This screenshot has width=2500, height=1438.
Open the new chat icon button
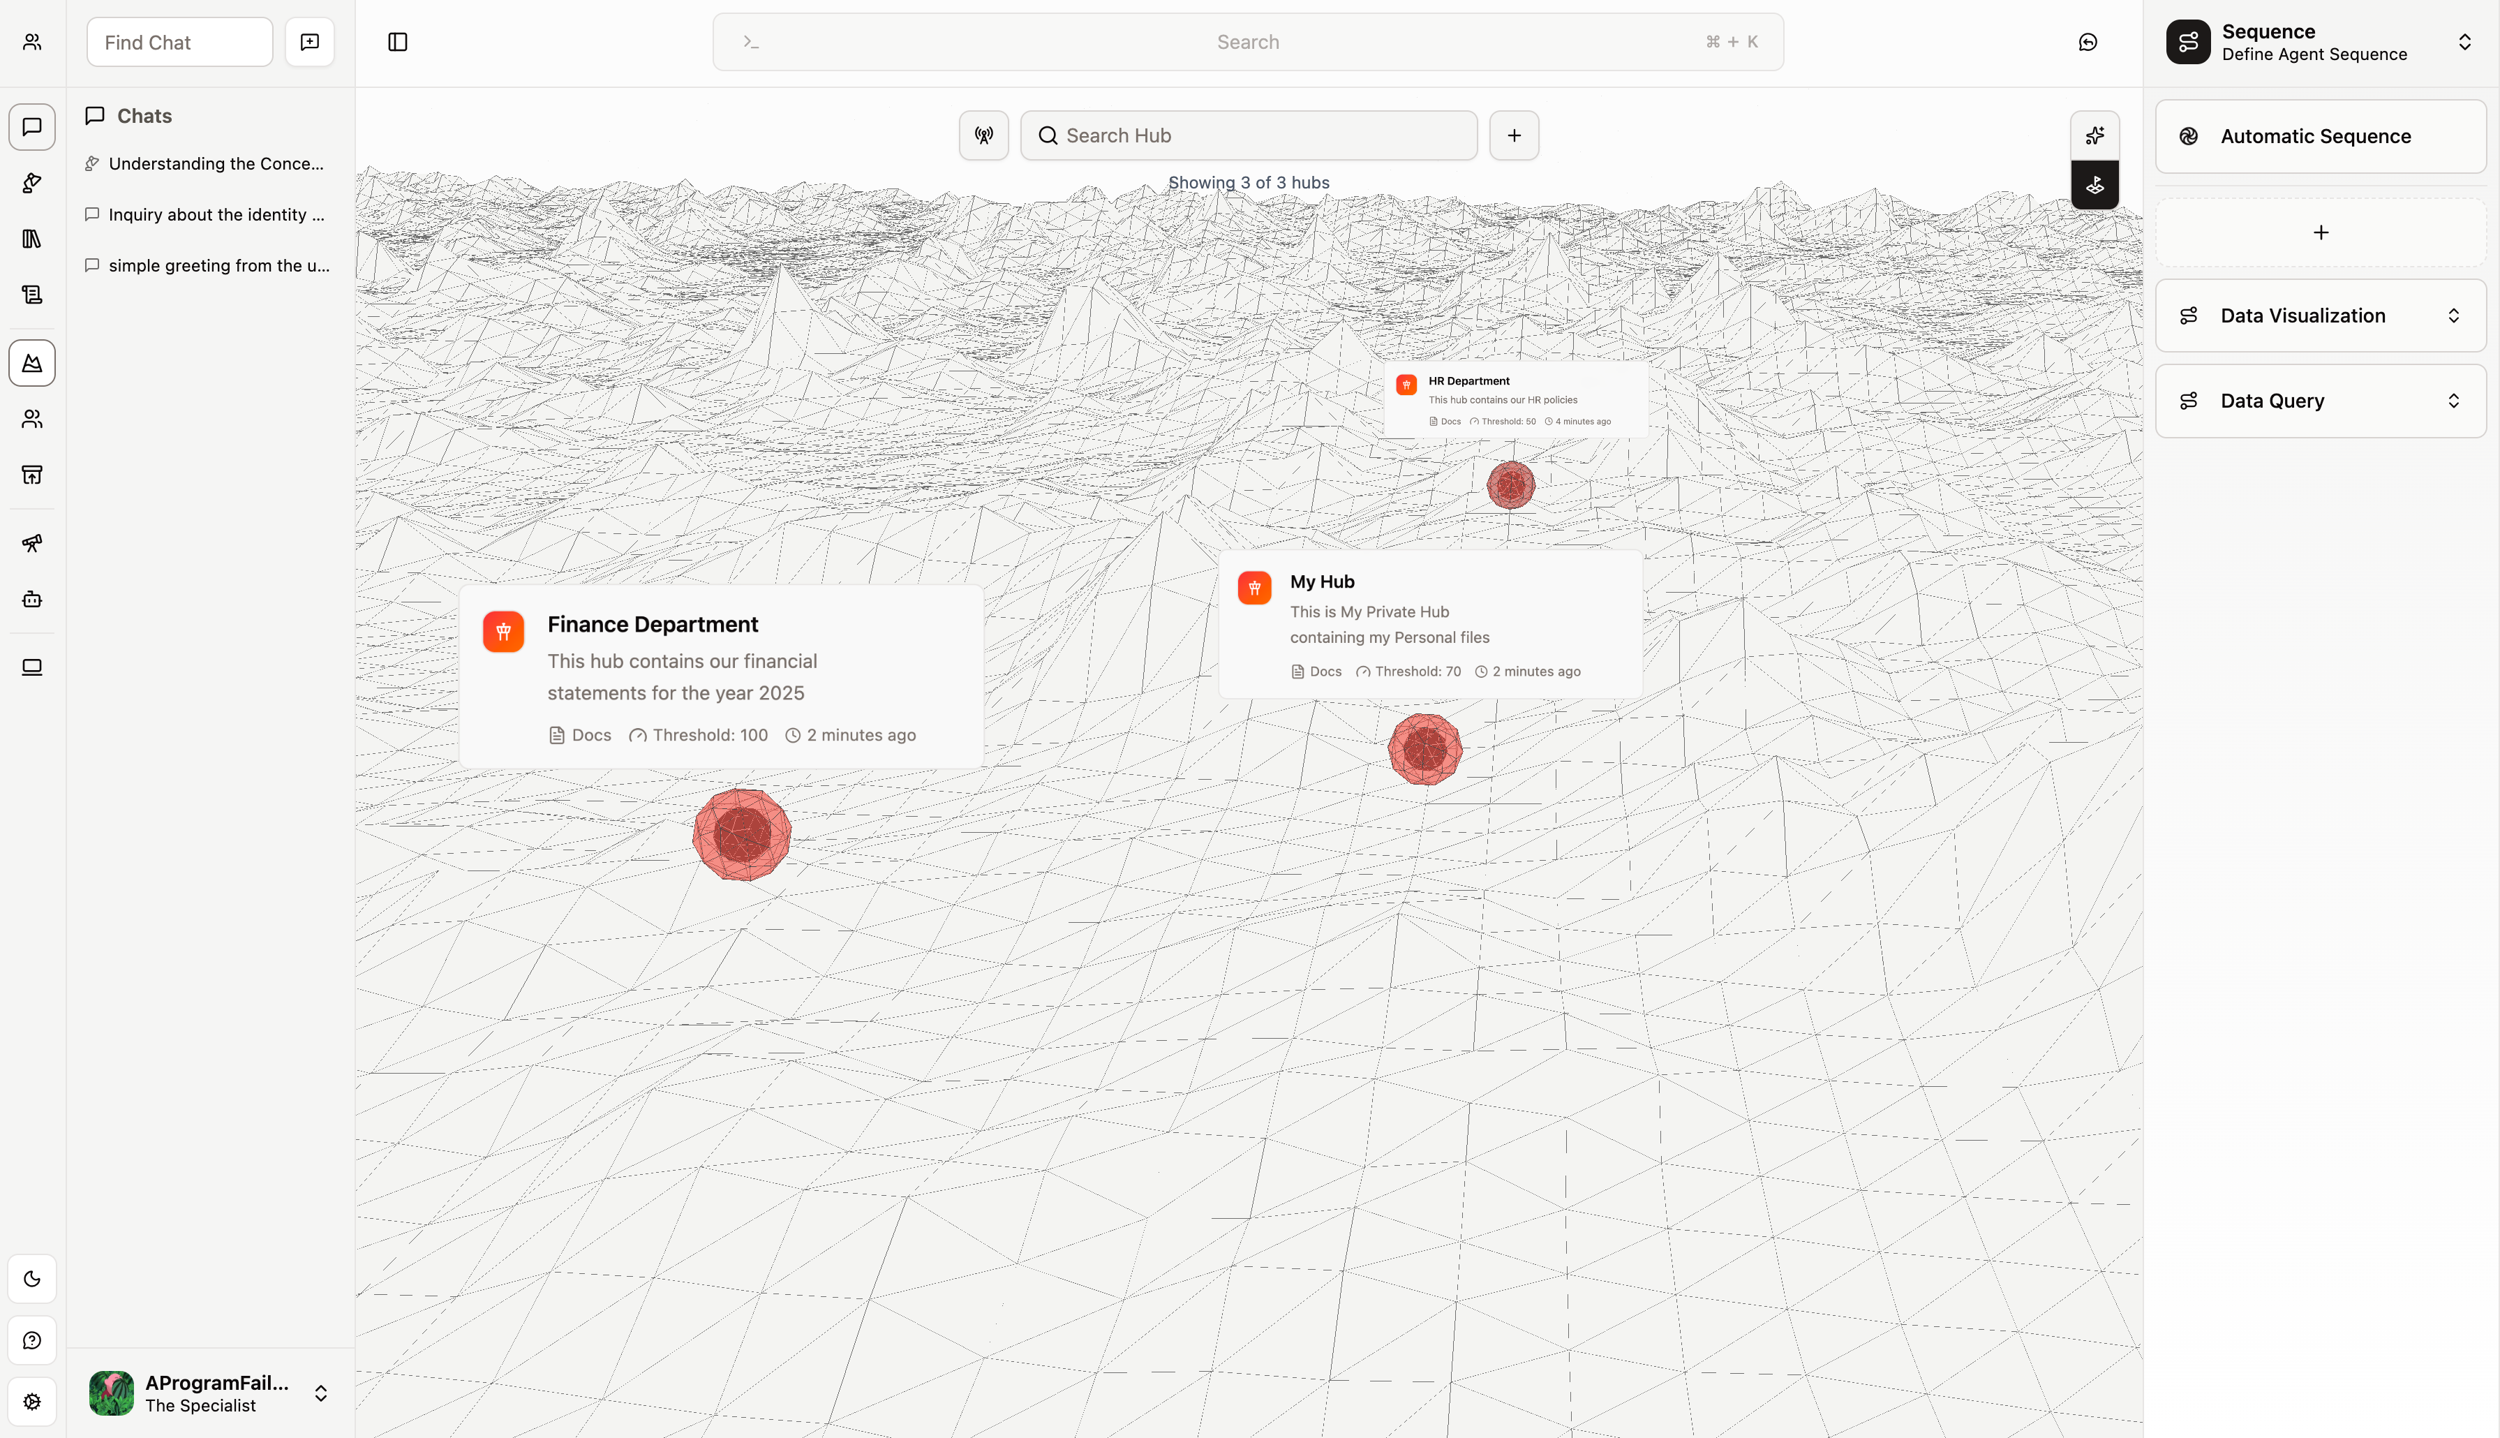pos(309,41)
